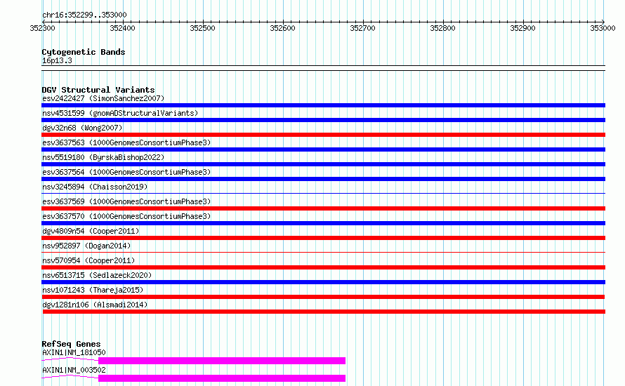Screen dimensions: 625x386
Task: Select the blue bar under nsv4531599
Action: [323, 120]
